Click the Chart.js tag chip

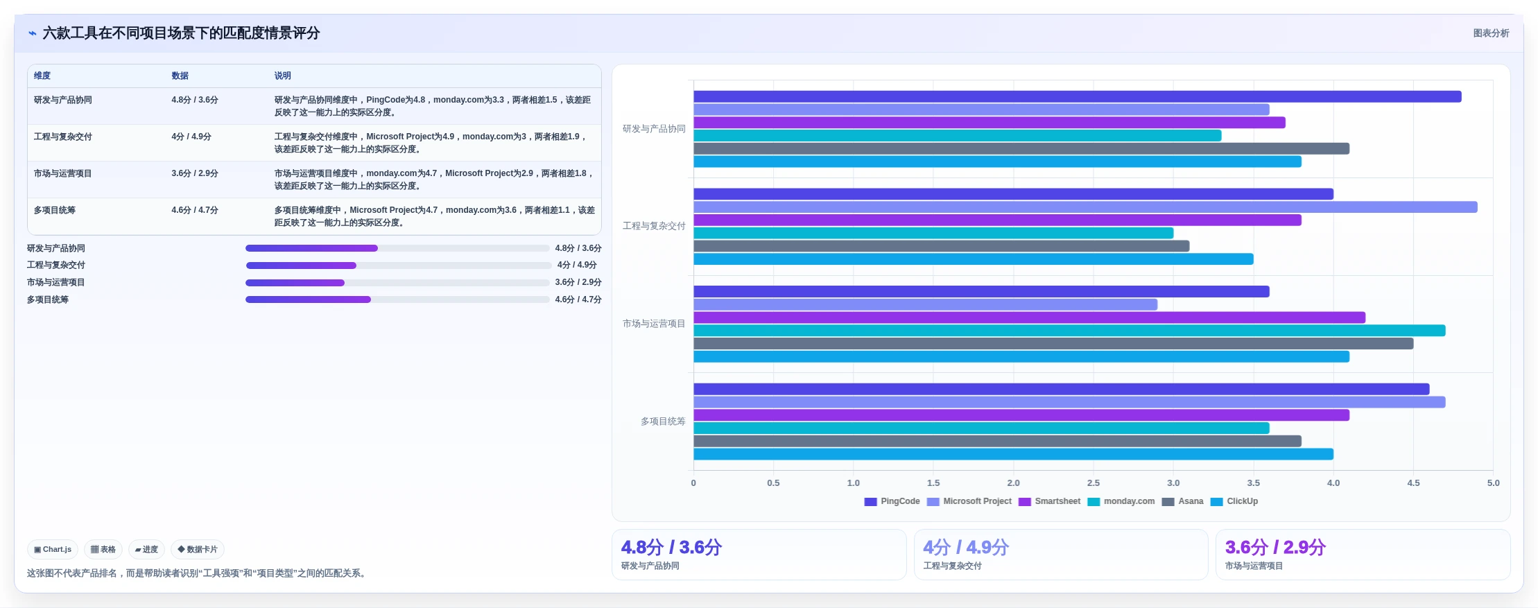pos(53,549)
